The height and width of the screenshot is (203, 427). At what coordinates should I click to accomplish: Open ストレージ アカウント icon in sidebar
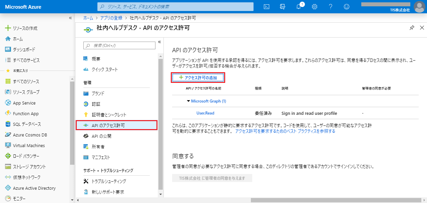tap(8, 167)
